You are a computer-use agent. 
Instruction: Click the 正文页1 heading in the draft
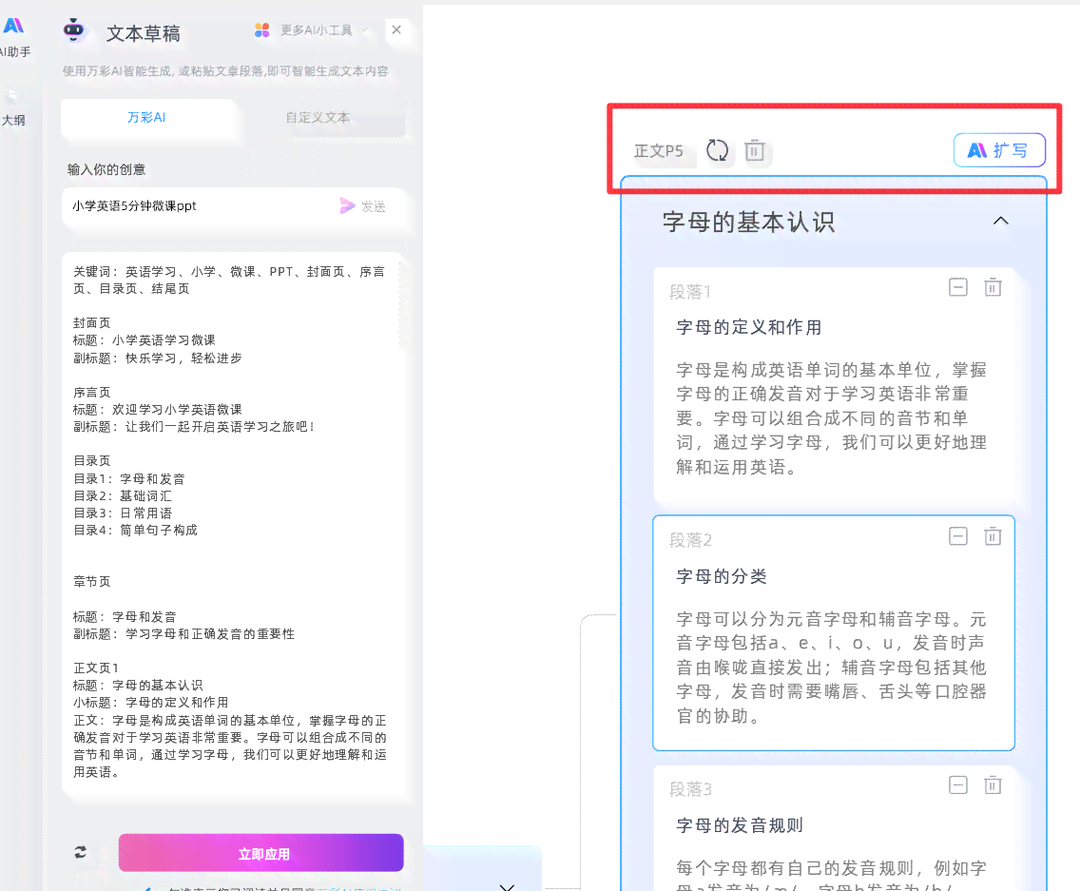click(96, 668)
